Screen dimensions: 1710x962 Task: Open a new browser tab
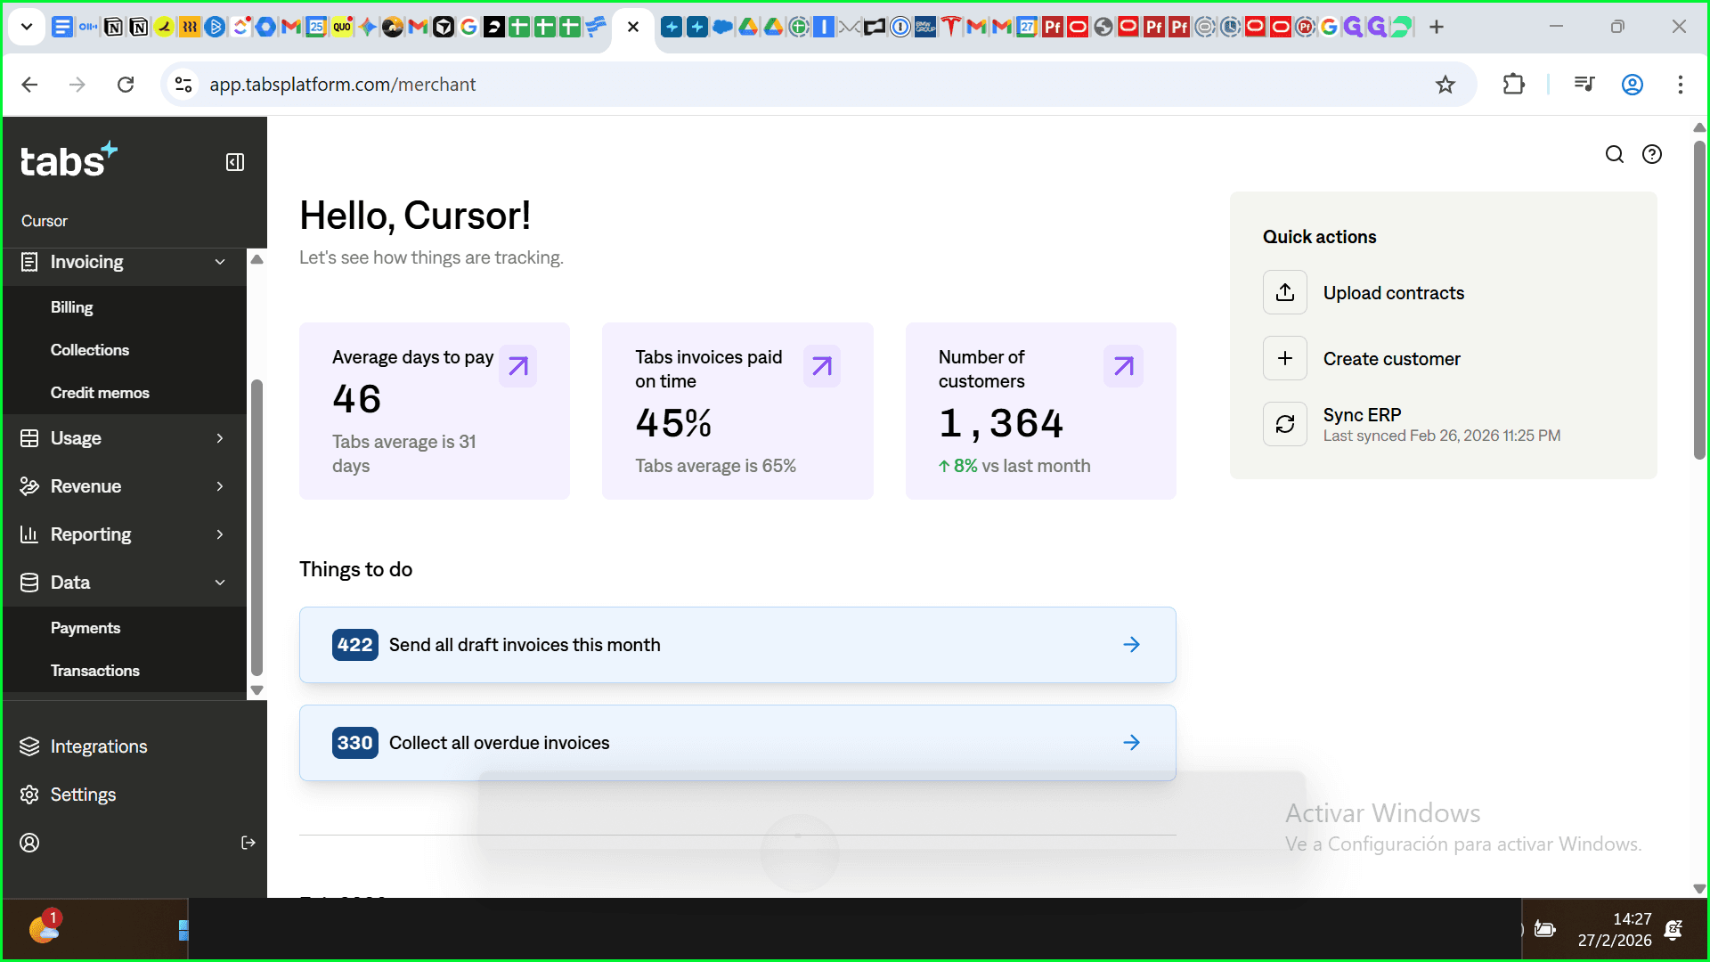[1436, 27]
